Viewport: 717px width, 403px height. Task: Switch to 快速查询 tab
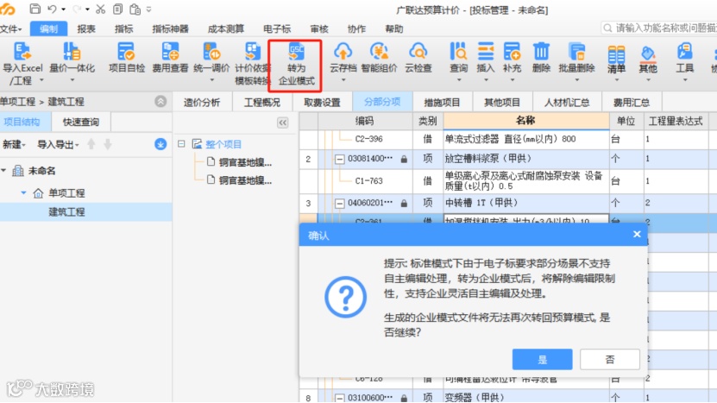click(81, 123)
